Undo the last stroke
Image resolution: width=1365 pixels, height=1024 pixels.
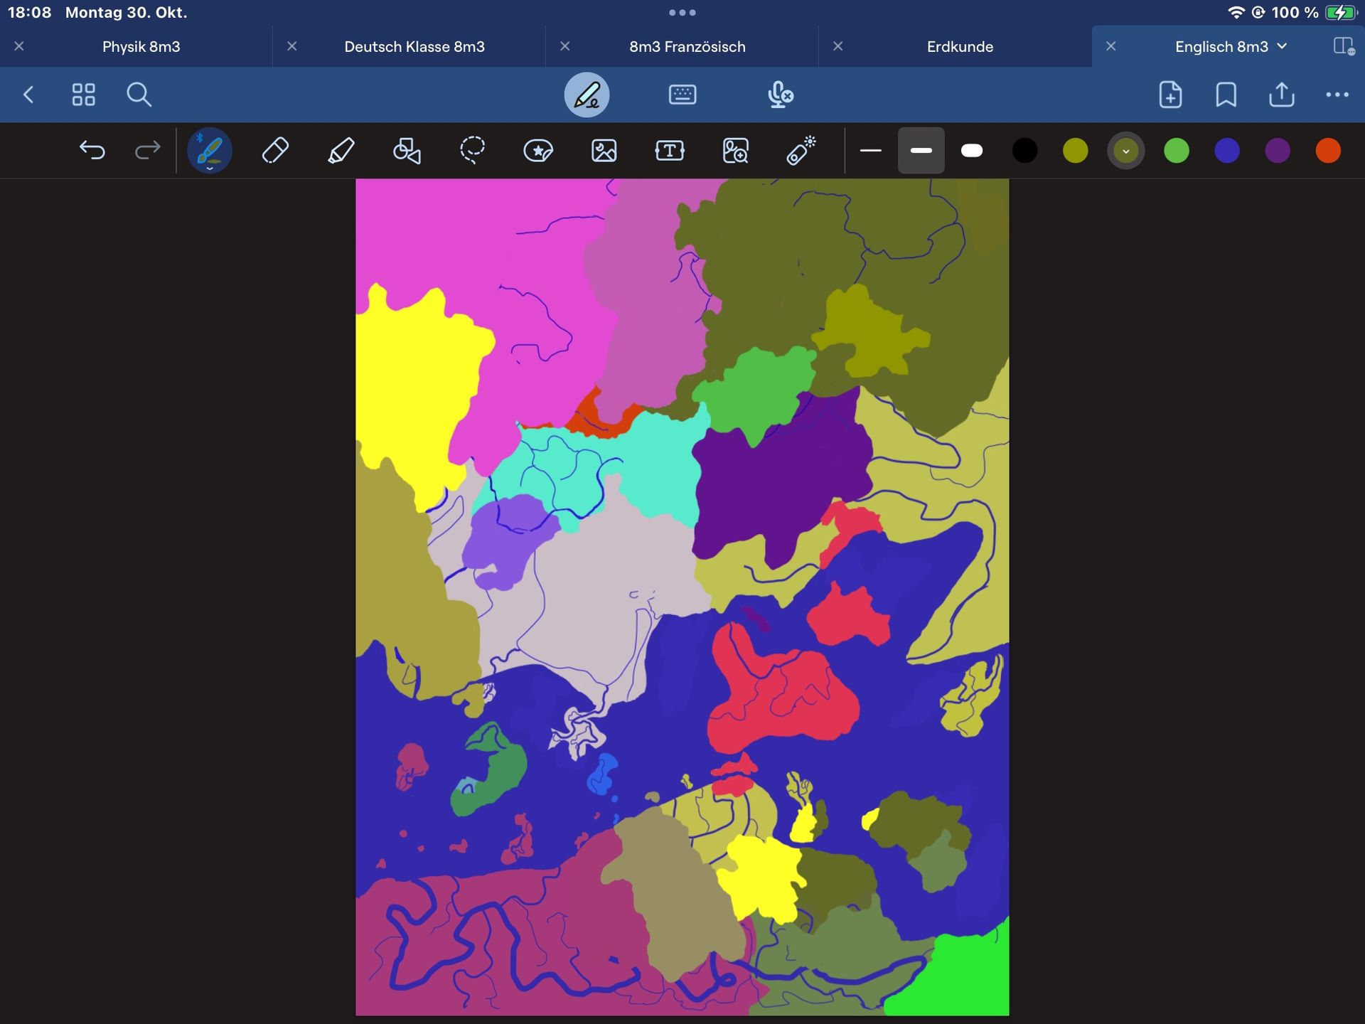coord(92,151)
